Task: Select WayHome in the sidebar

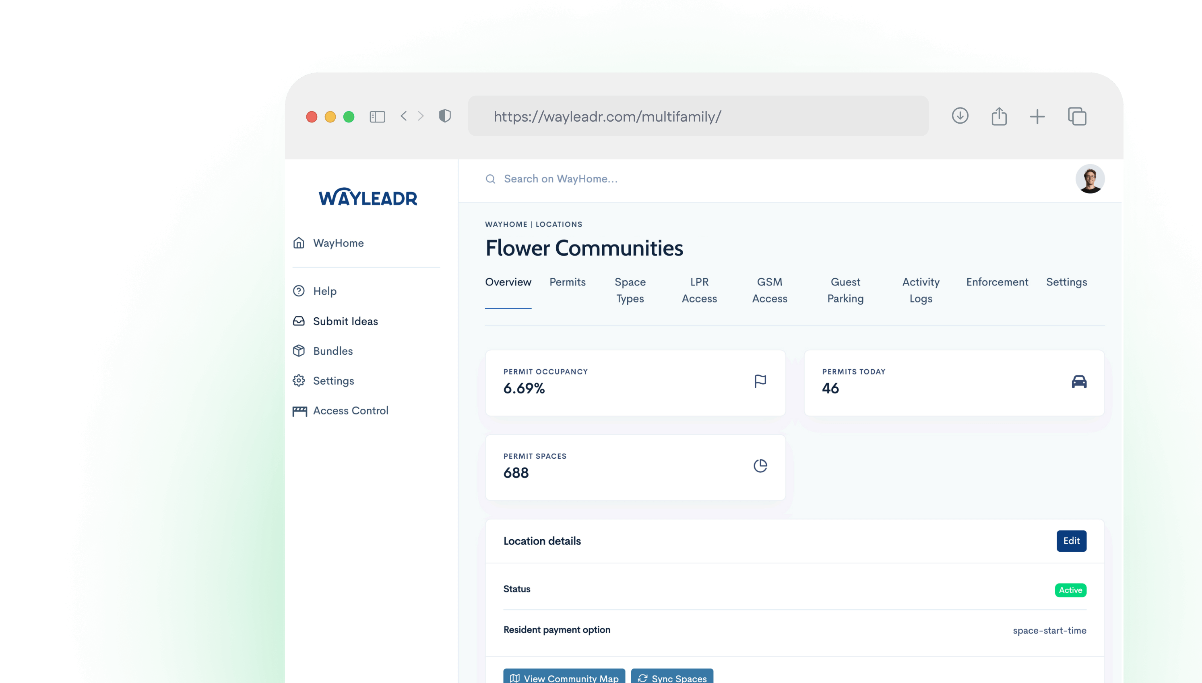Action: click(x=338, y=242)
